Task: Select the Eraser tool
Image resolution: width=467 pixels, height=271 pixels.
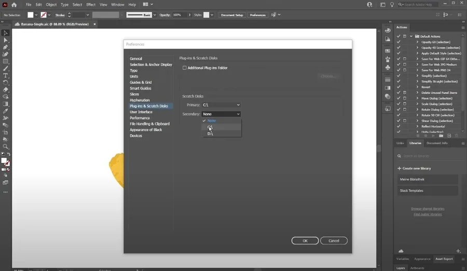Action: pos(5,90)
